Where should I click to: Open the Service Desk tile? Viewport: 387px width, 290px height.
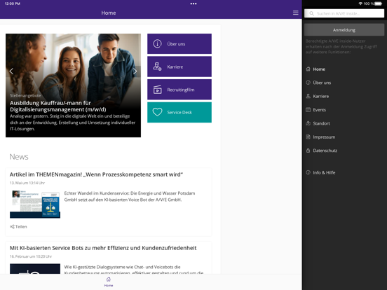(x=179, y=112)
